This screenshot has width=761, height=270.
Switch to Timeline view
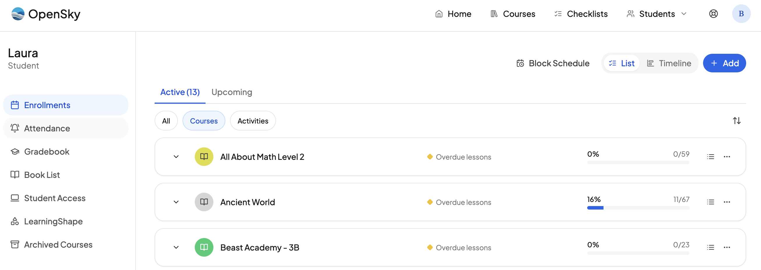click(669, 63)
